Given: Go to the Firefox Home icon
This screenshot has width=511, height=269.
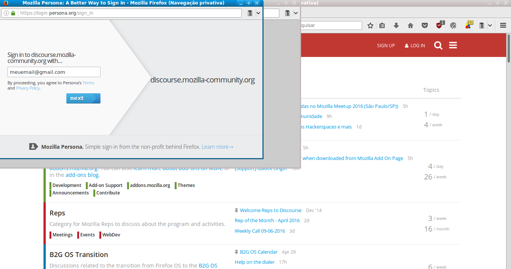Looking at the screenshot, I should (411, 25).
